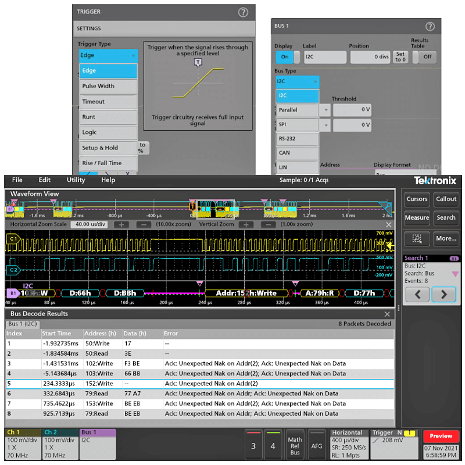Click the zoom box icon beside More

pyautogui.click(x=417, y=238)
